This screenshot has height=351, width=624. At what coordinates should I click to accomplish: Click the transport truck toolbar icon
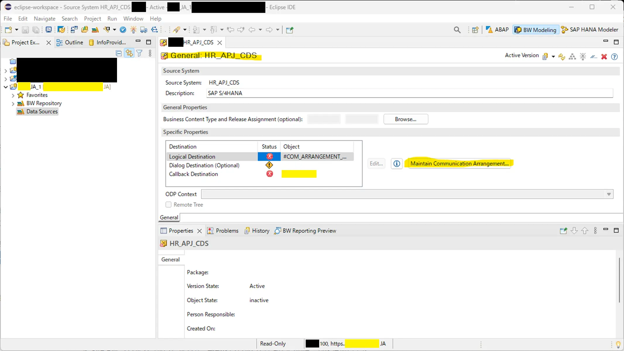pos(144,30)
